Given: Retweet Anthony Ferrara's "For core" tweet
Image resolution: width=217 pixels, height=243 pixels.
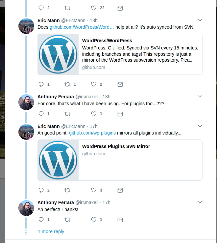Looking at the screenshot, I should (x=67, y=114).
